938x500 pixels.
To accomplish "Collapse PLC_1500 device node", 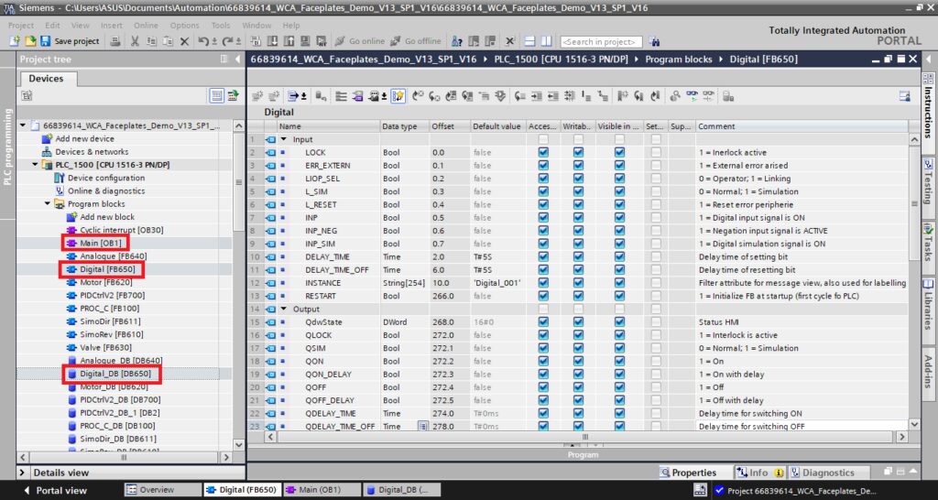I will pyautogui.click(x=36, y=165).
